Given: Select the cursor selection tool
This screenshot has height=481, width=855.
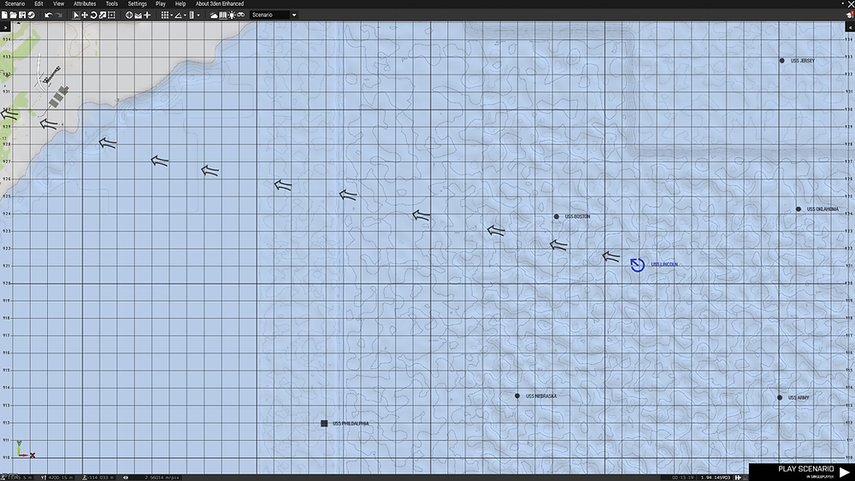Looking at the screenshot, I should coord(76,15).
